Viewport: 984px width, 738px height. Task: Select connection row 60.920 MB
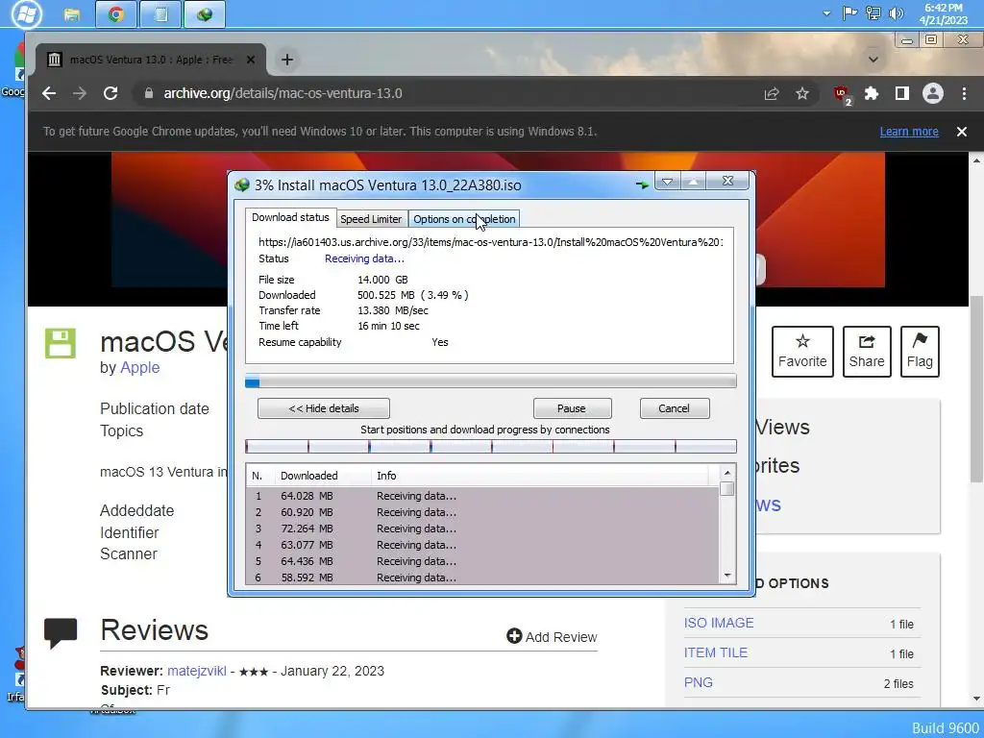coord(482,512)
